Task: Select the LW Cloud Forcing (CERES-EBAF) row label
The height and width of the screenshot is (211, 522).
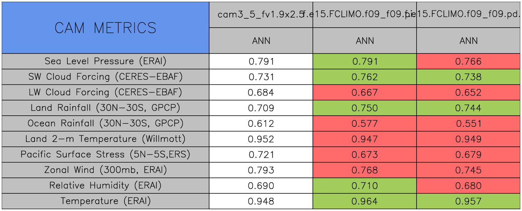Action: 105,92
